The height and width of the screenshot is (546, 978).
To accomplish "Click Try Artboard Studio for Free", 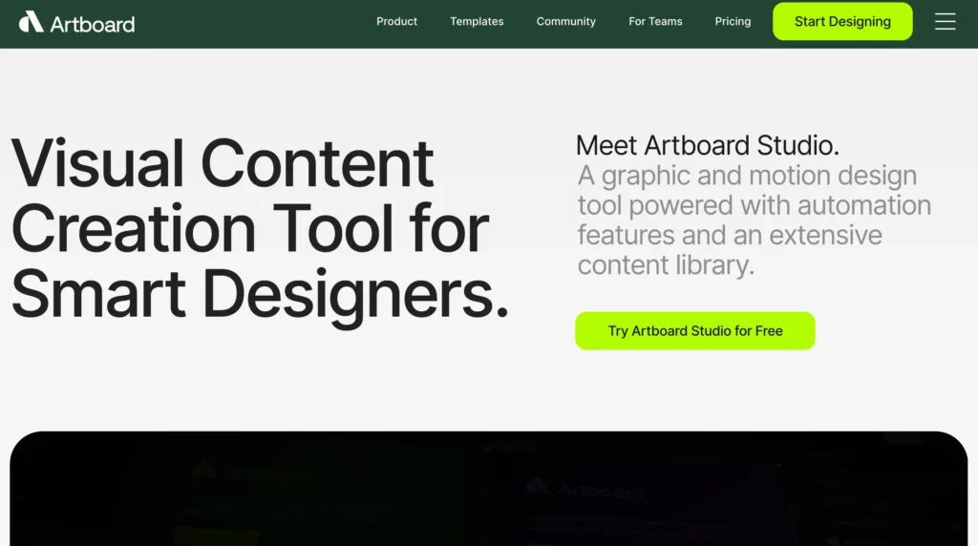I will pos(695,331).
